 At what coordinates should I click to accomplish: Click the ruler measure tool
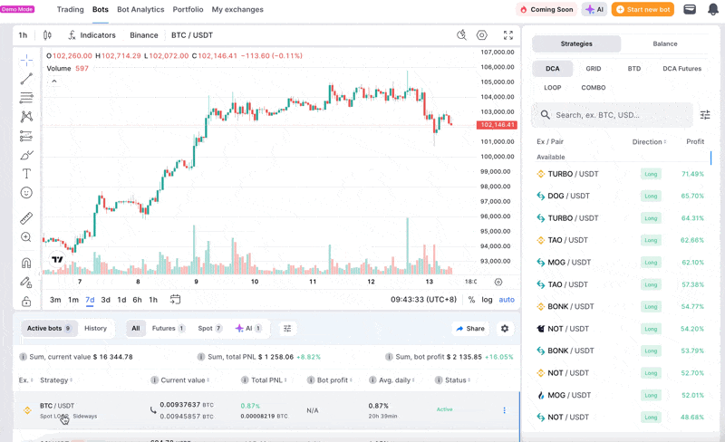pos(26,218)
